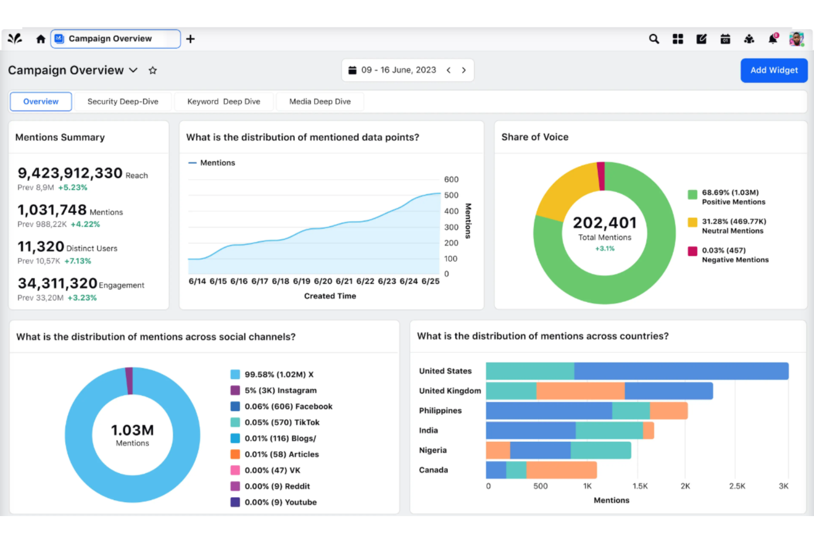Click the mentioned data points widget title
814x543 pixels.
coord(302,138)
